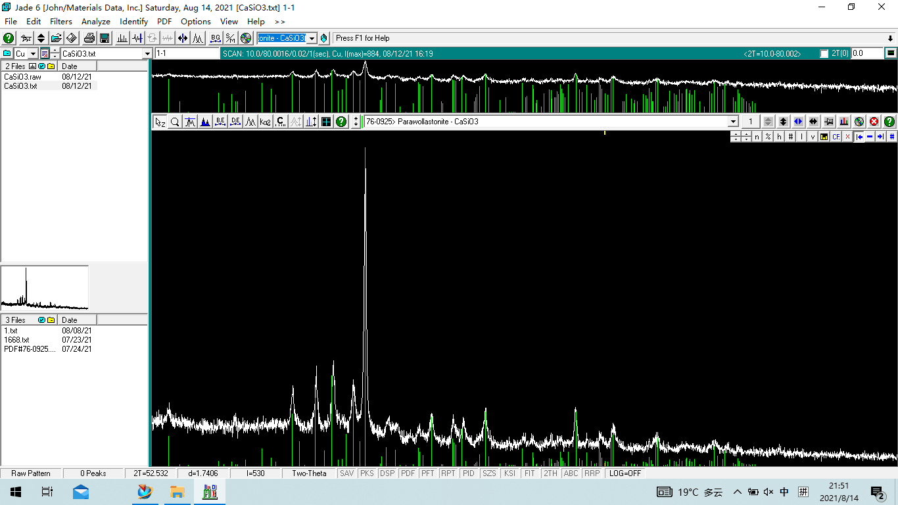Click the printer icon

click(89, 38)
